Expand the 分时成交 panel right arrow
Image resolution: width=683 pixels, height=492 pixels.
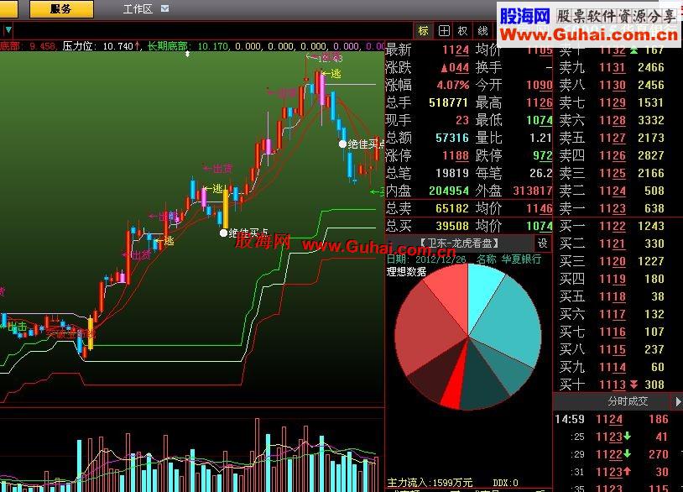tap(678, 401)
